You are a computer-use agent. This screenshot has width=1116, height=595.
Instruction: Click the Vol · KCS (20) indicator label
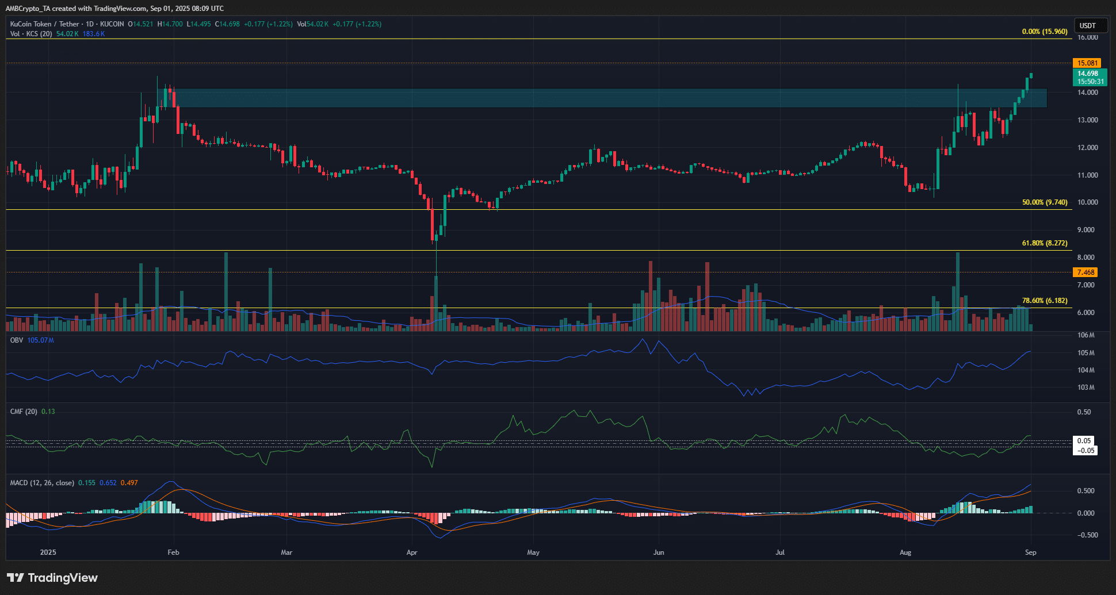pyautogui.click(x=31, y=34)
